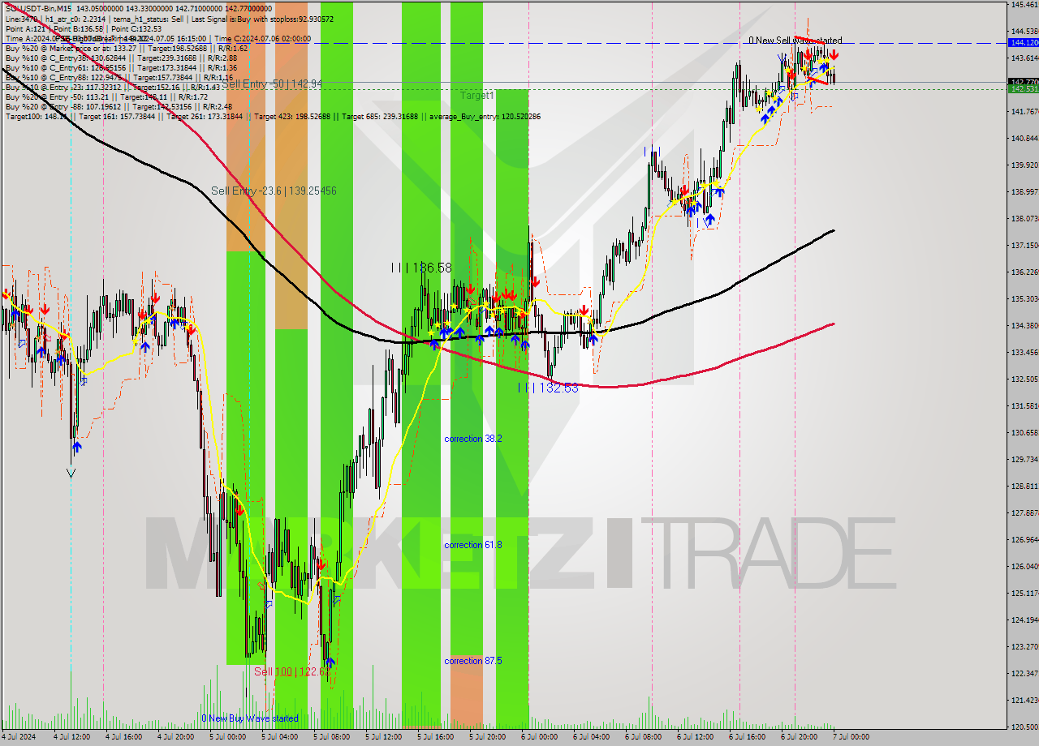Screen dimensions: 1039x746
Task: Click the '5 Jul 08:00' time axis label
Action: pos(331,737)
